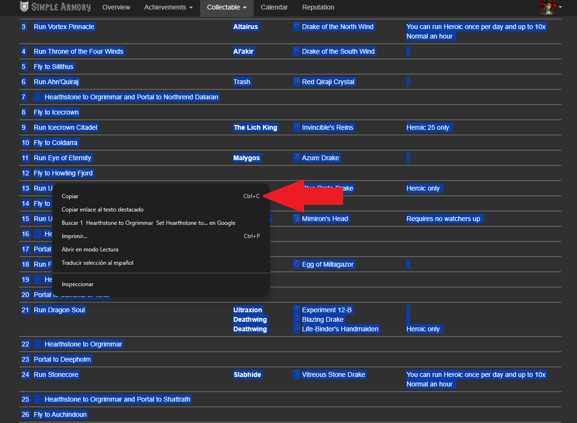The height and width of the screenshot is (423, 577).
Task: Select 'Traducir selección al español'
Action: (161, 263)
